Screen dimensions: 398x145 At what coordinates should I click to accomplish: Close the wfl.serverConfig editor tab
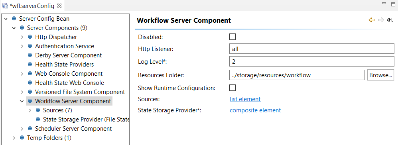(x=59, y=6)
